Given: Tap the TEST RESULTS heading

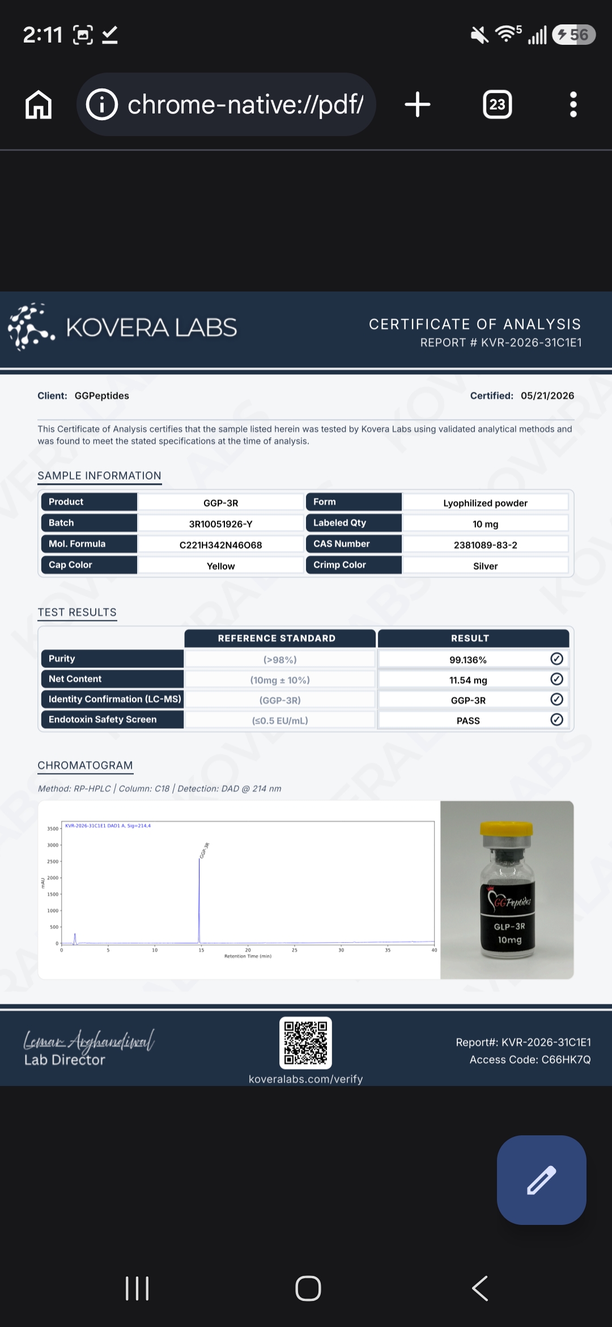Looking at the screenshot, I should coord(77,612).
